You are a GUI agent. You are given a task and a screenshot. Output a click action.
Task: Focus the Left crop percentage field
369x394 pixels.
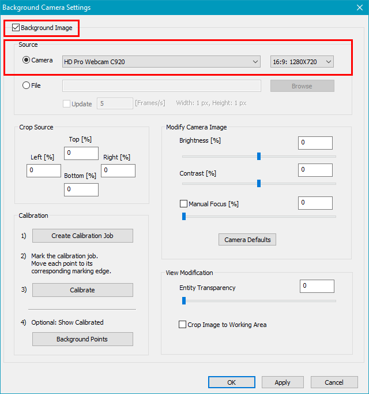point(44,171)
